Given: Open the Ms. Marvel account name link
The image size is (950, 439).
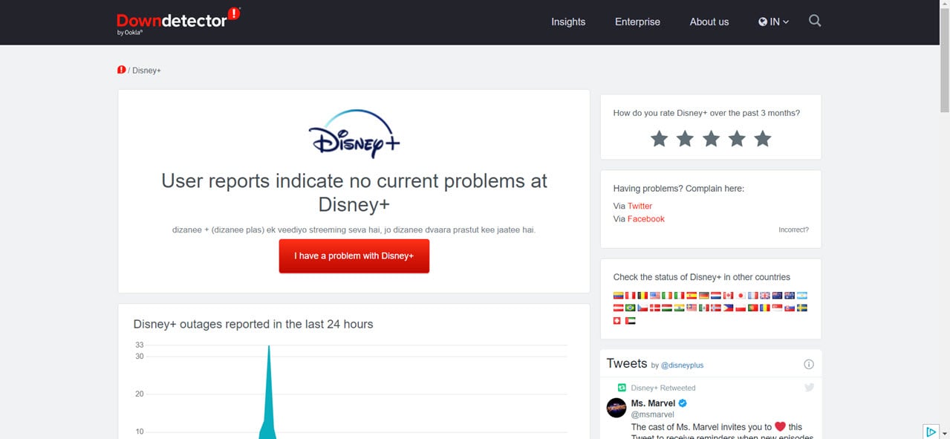Looking at the screenshot, I should coord(654,403).
